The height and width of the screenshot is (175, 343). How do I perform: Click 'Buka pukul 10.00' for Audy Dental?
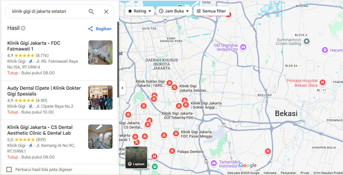click(38, 112)
